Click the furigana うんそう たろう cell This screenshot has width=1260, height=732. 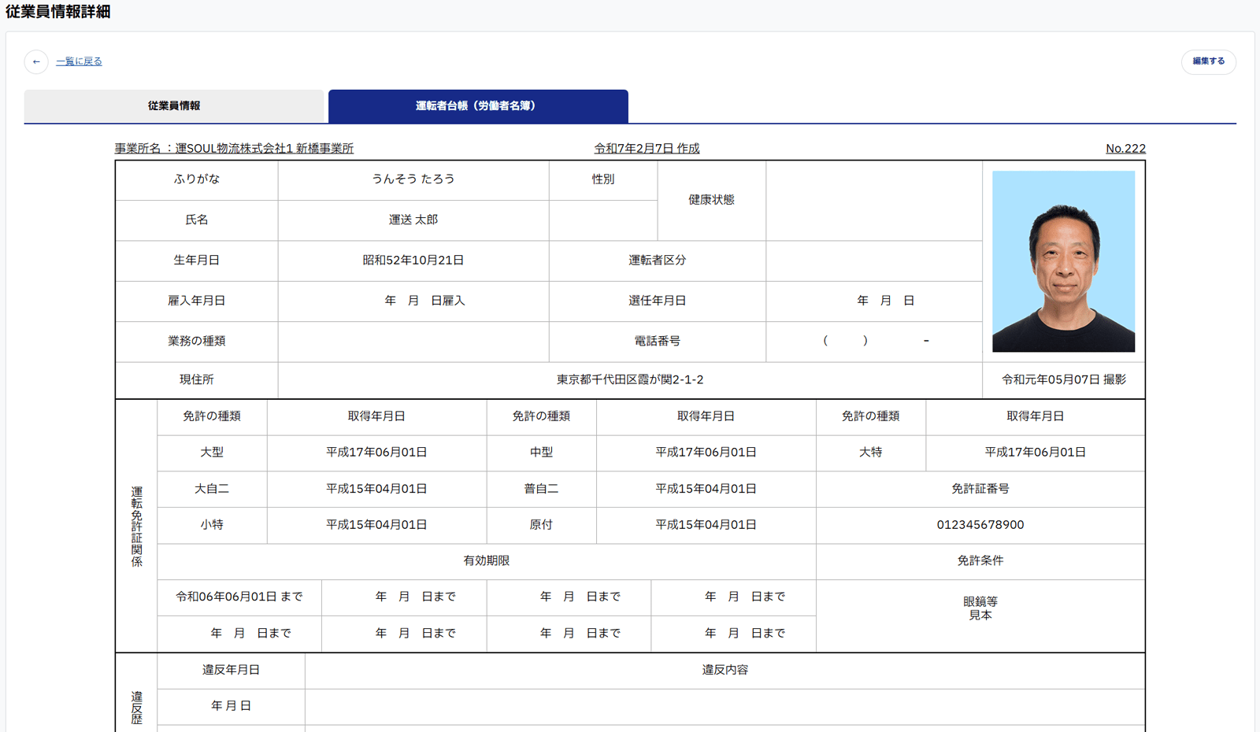(413, 179)
